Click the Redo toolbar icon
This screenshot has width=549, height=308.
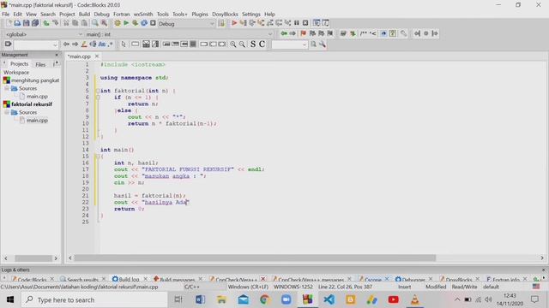(55, 23)
